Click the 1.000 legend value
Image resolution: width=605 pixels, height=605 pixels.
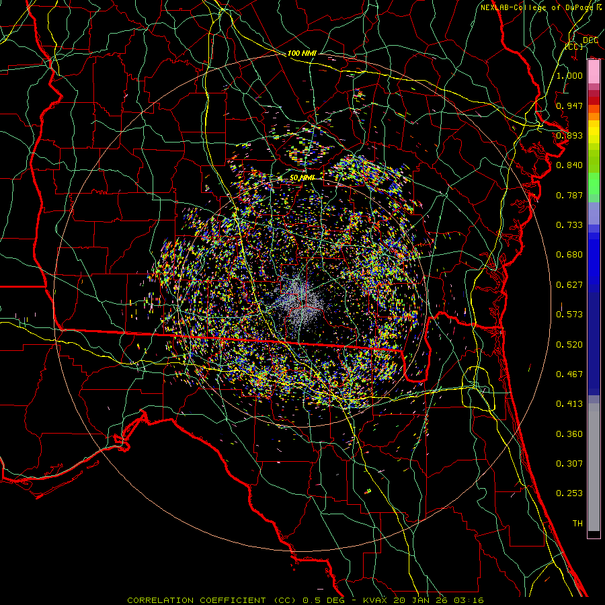[x=569, y=75]
